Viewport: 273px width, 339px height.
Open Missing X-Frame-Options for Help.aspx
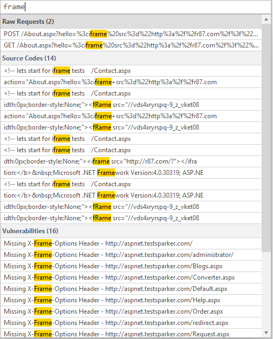131,300
